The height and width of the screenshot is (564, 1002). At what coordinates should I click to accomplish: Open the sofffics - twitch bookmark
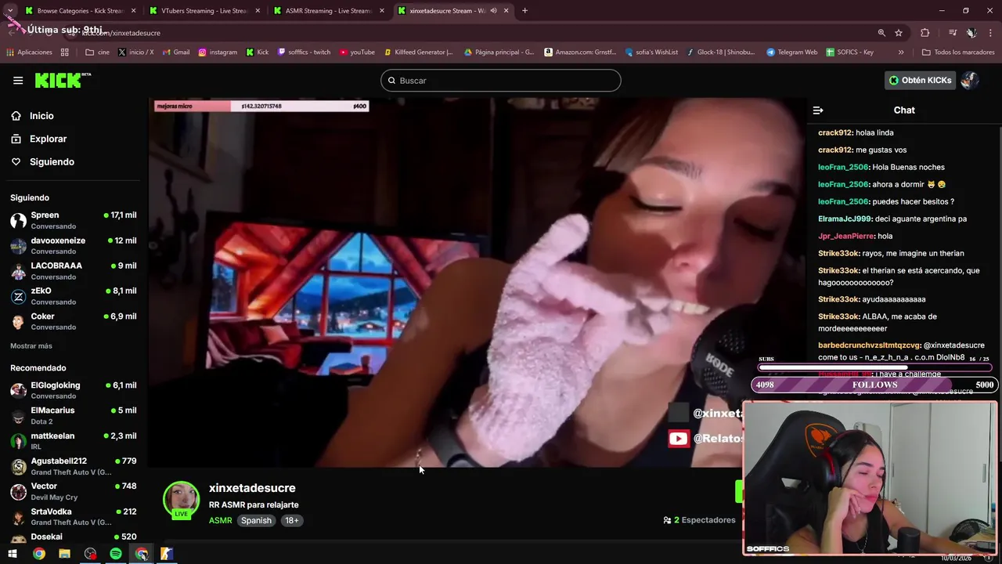pos(304,52)
